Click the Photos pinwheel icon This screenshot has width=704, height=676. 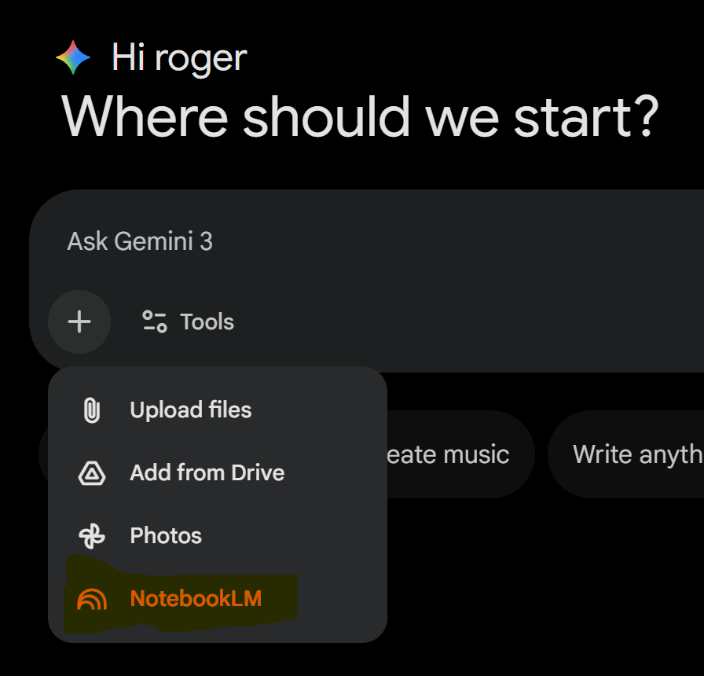[92, 536]
